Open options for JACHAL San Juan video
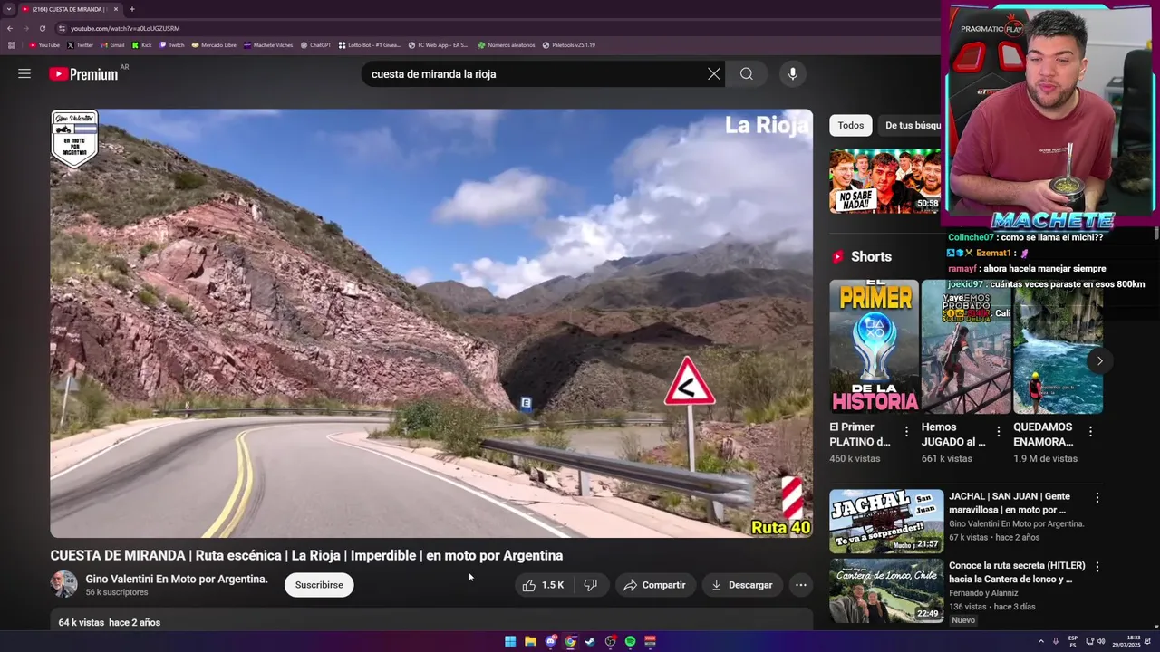 pyautogui.click(x=1097, y=498)
